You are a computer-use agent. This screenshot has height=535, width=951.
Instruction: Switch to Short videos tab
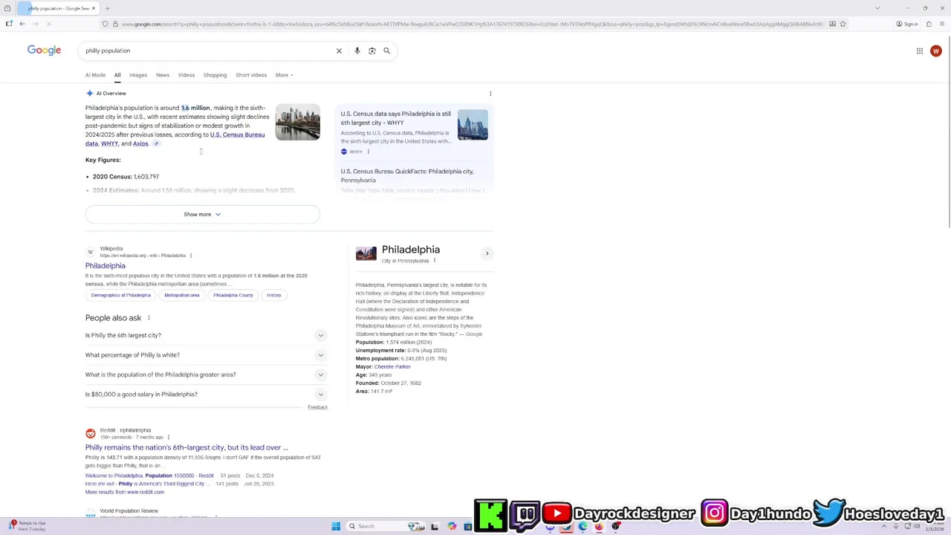pyautogui.click(x=251, y=75)
